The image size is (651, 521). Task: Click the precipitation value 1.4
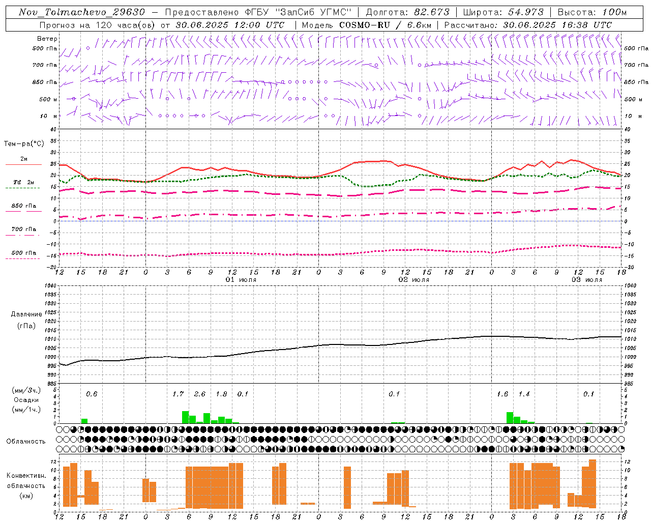pyautogui.click(x=524, y=394)
